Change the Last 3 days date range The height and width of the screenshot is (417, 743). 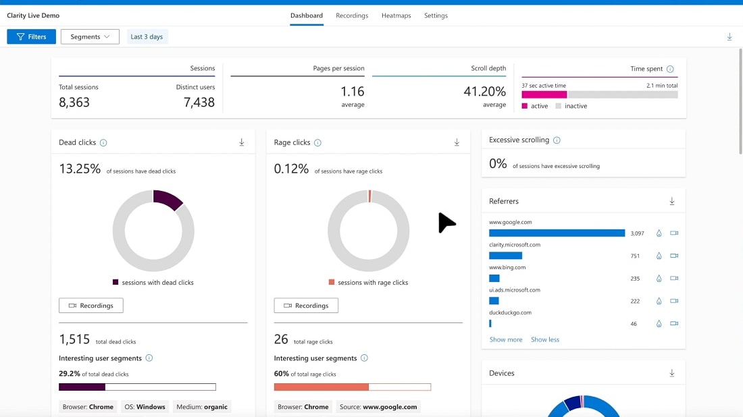coord(147,36)
